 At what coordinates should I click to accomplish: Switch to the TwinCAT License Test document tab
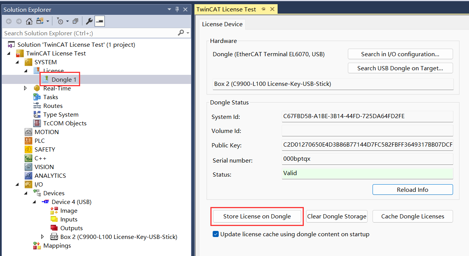[226, 9]
